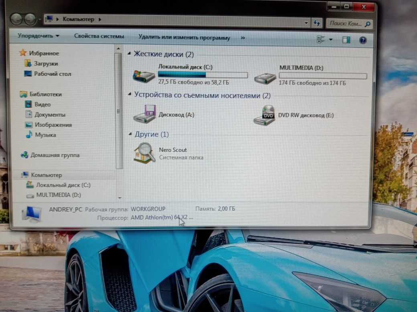Refresh the folder with the refresh button

point(316,23)
